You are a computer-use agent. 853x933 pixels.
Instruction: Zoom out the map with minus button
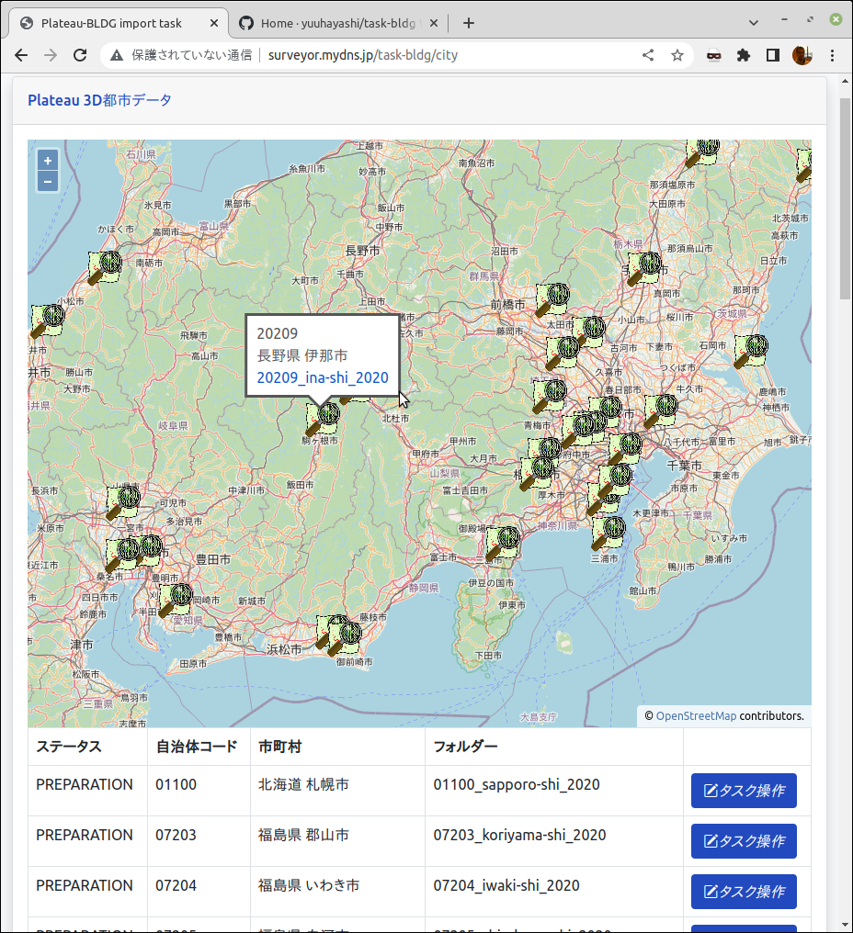(48, 181)
